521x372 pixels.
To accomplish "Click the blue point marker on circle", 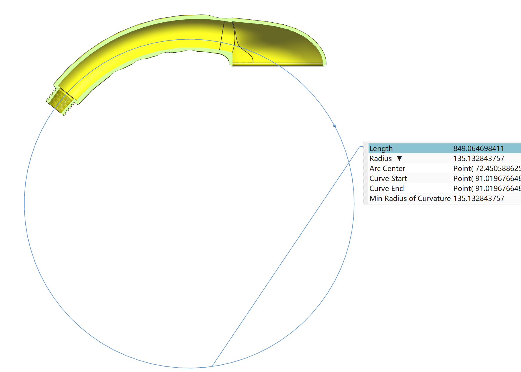I will (x=334, y=126).
